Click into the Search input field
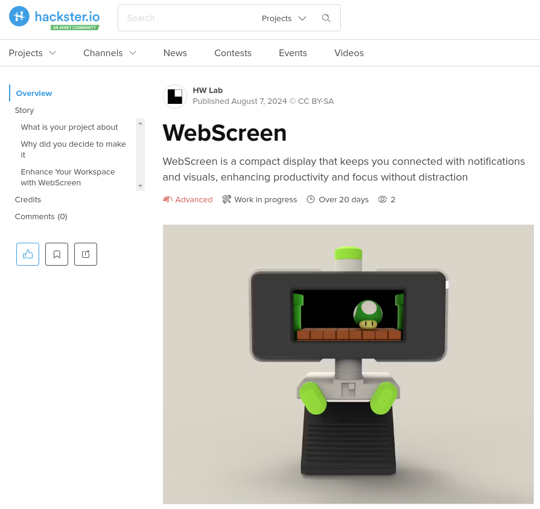The image size is (540, 509). [189, 18]
